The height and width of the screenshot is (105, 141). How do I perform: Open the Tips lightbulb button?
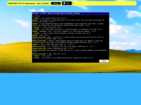coord(67,3)
